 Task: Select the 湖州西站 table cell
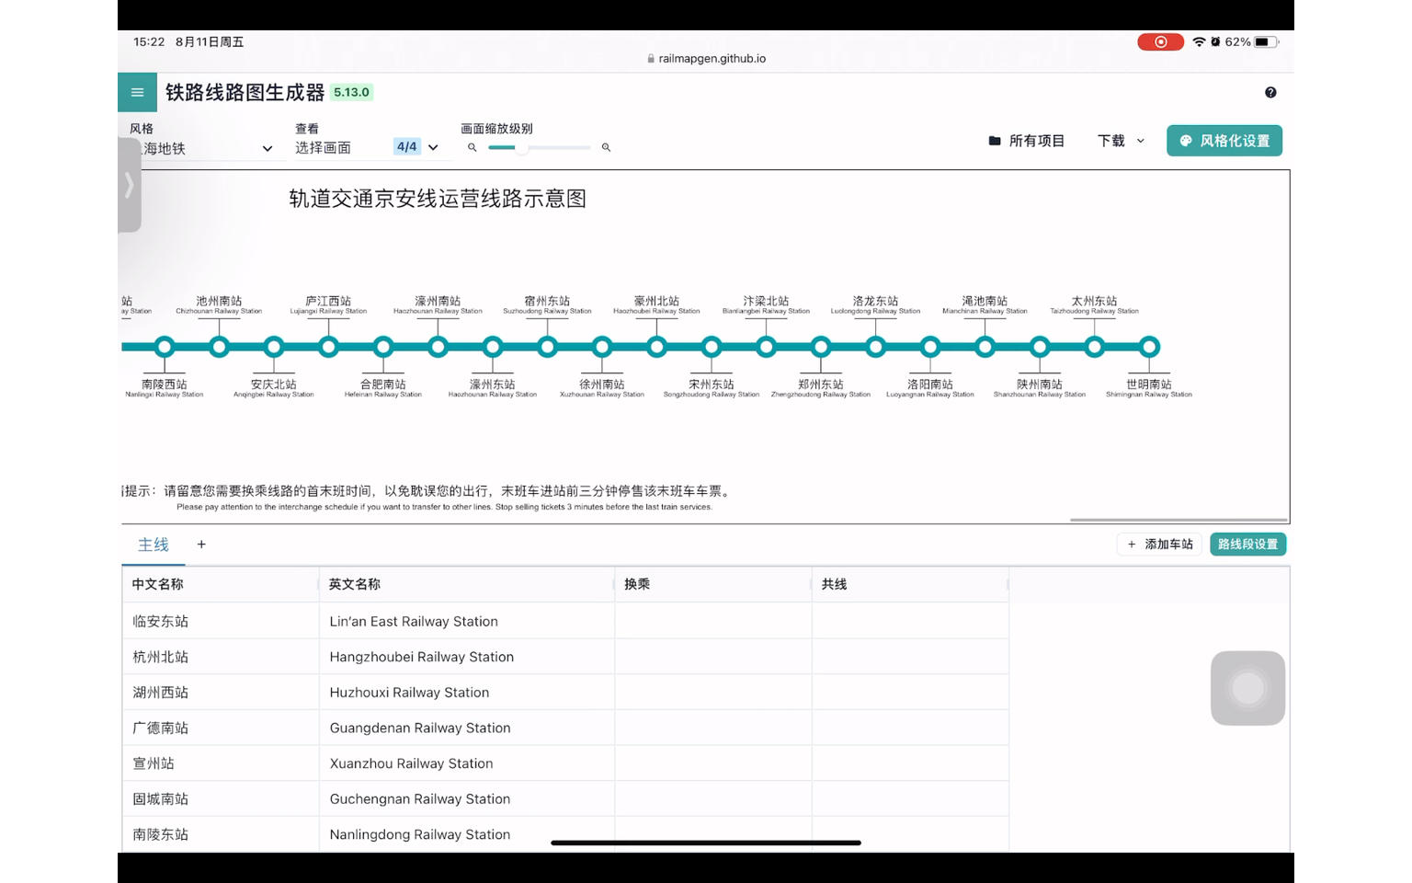coord(221,692)
